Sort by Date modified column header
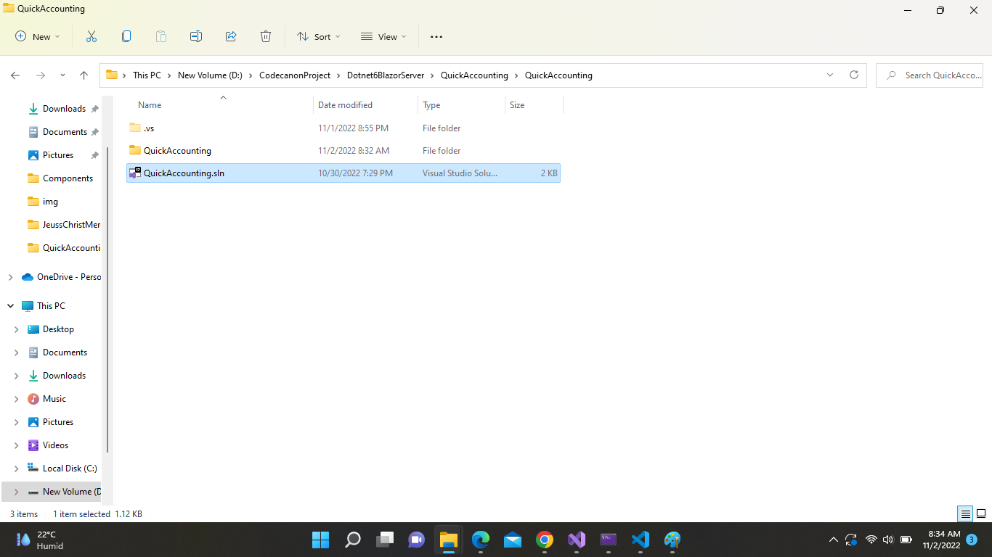Image resolution: width=992 pixels, height=557 pixels. (x=345, y=105)
